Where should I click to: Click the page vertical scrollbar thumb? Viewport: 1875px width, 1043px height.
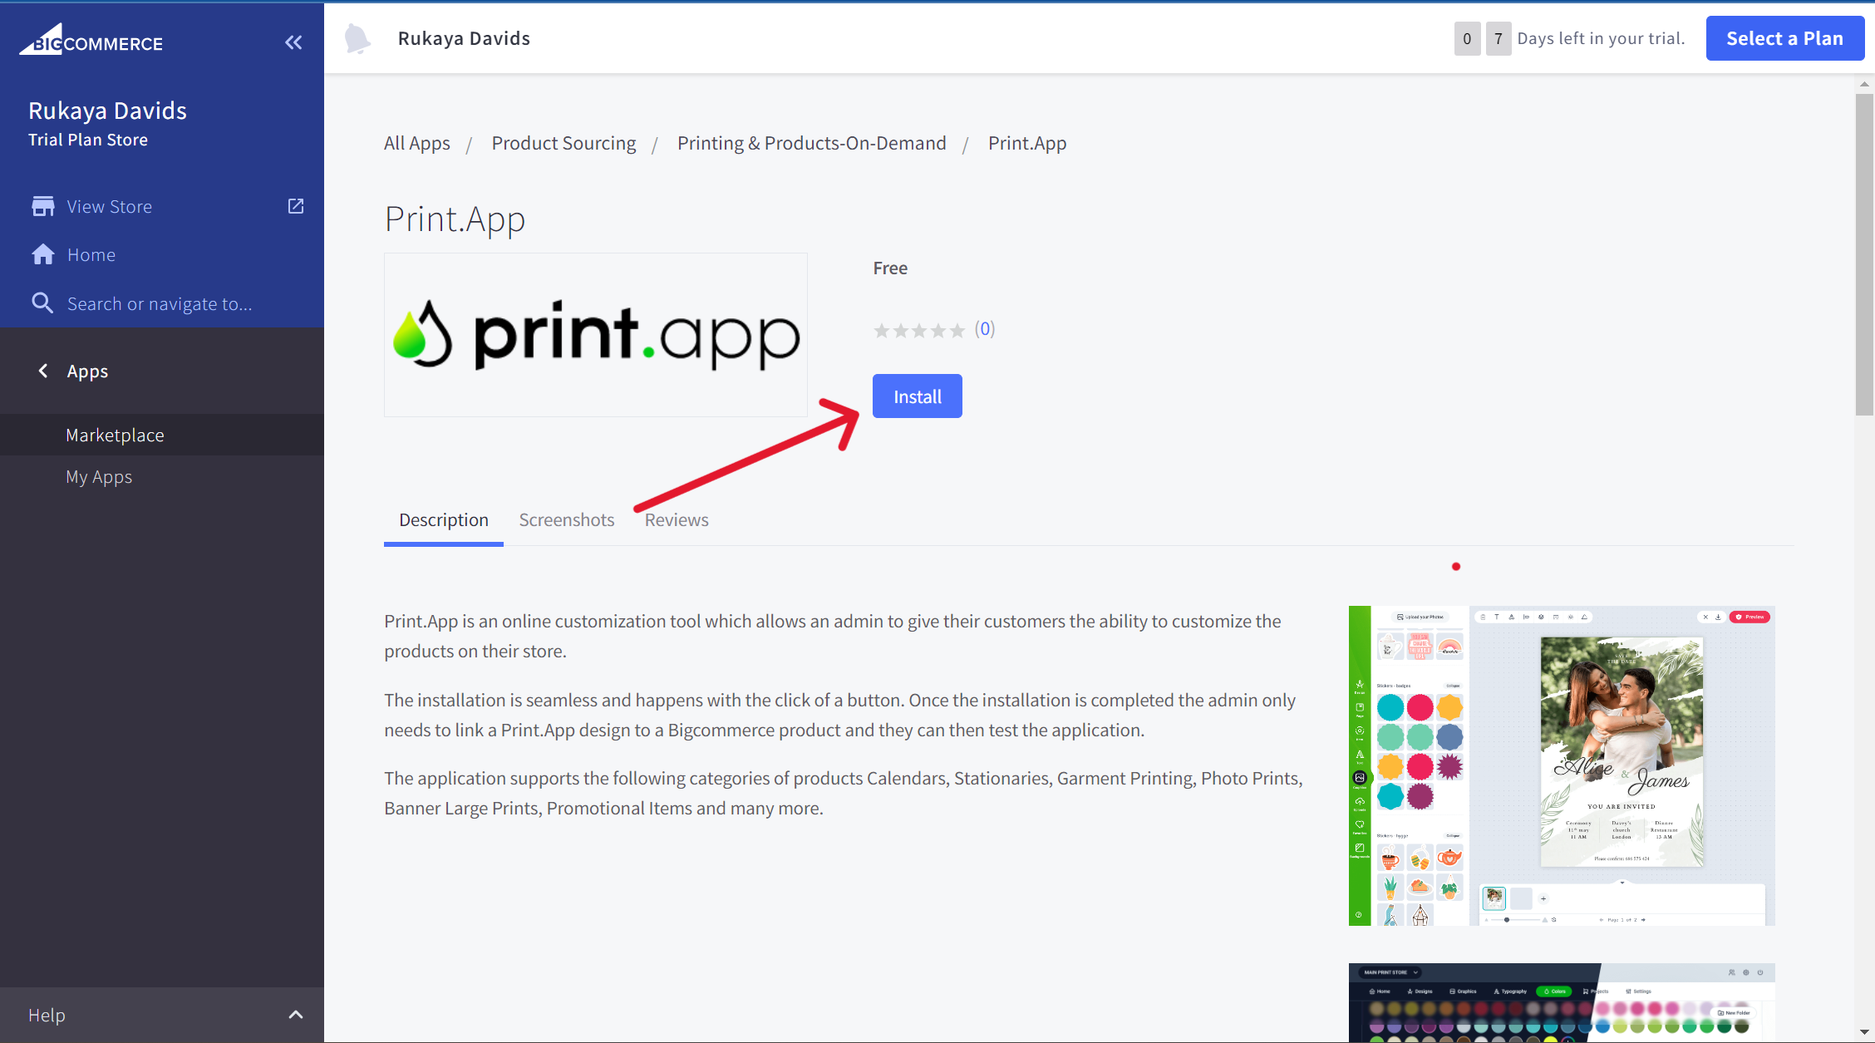pos(1863,253)
